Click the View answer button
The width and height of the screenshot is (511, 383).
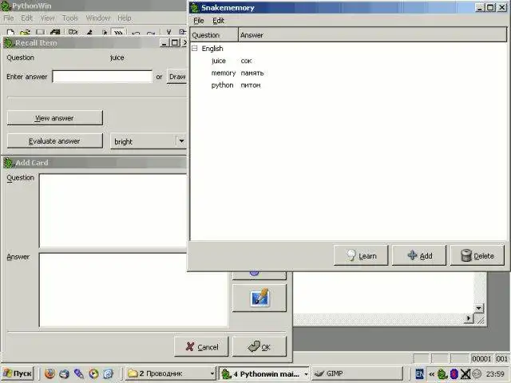point(55,118)
